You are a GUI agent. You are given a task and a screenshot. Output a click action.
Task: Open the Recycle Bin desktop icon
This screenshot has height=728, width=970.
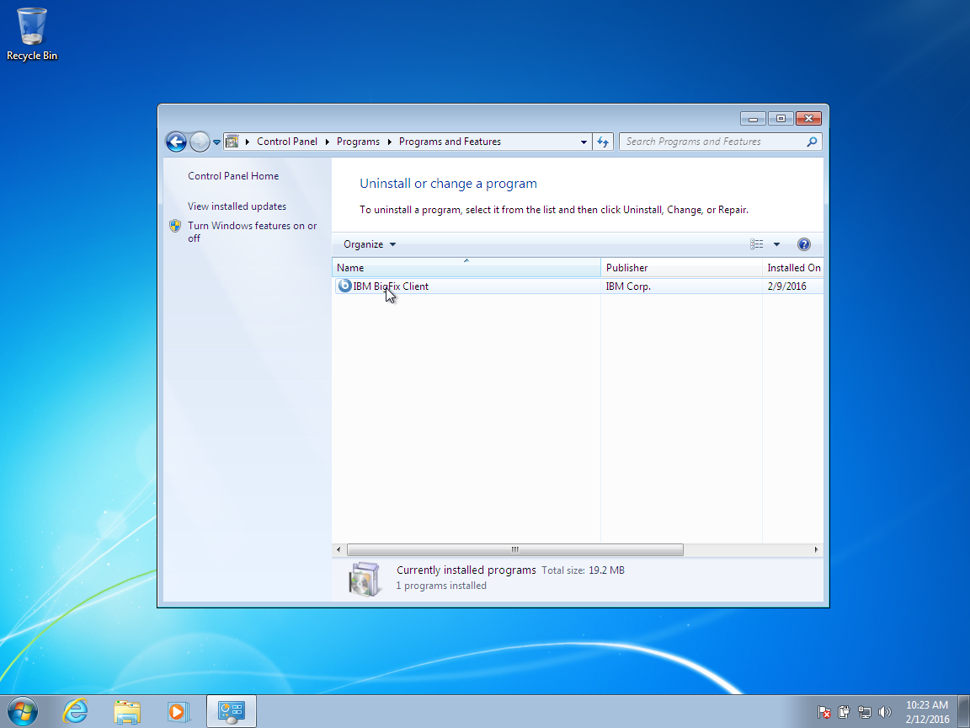point(31,34)
